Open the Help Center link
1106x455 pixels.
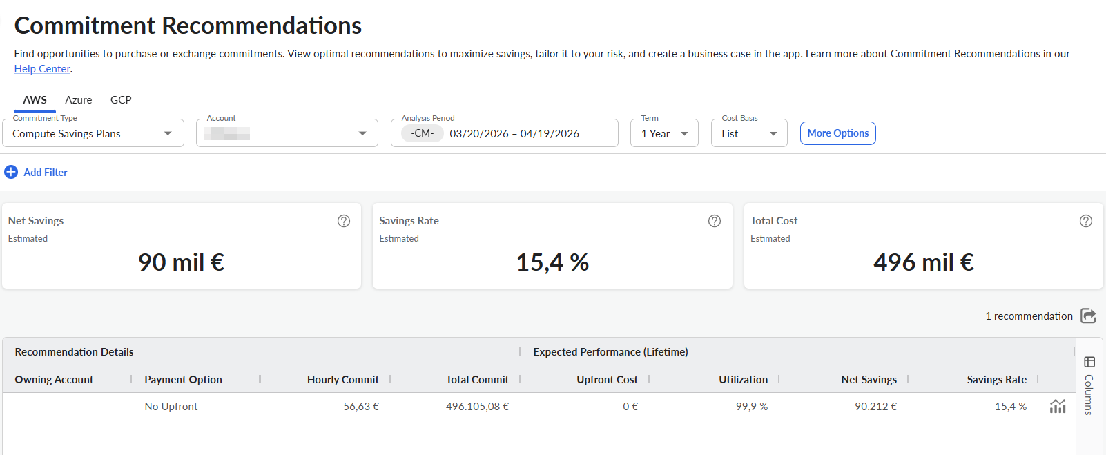(x=42, y=69)
